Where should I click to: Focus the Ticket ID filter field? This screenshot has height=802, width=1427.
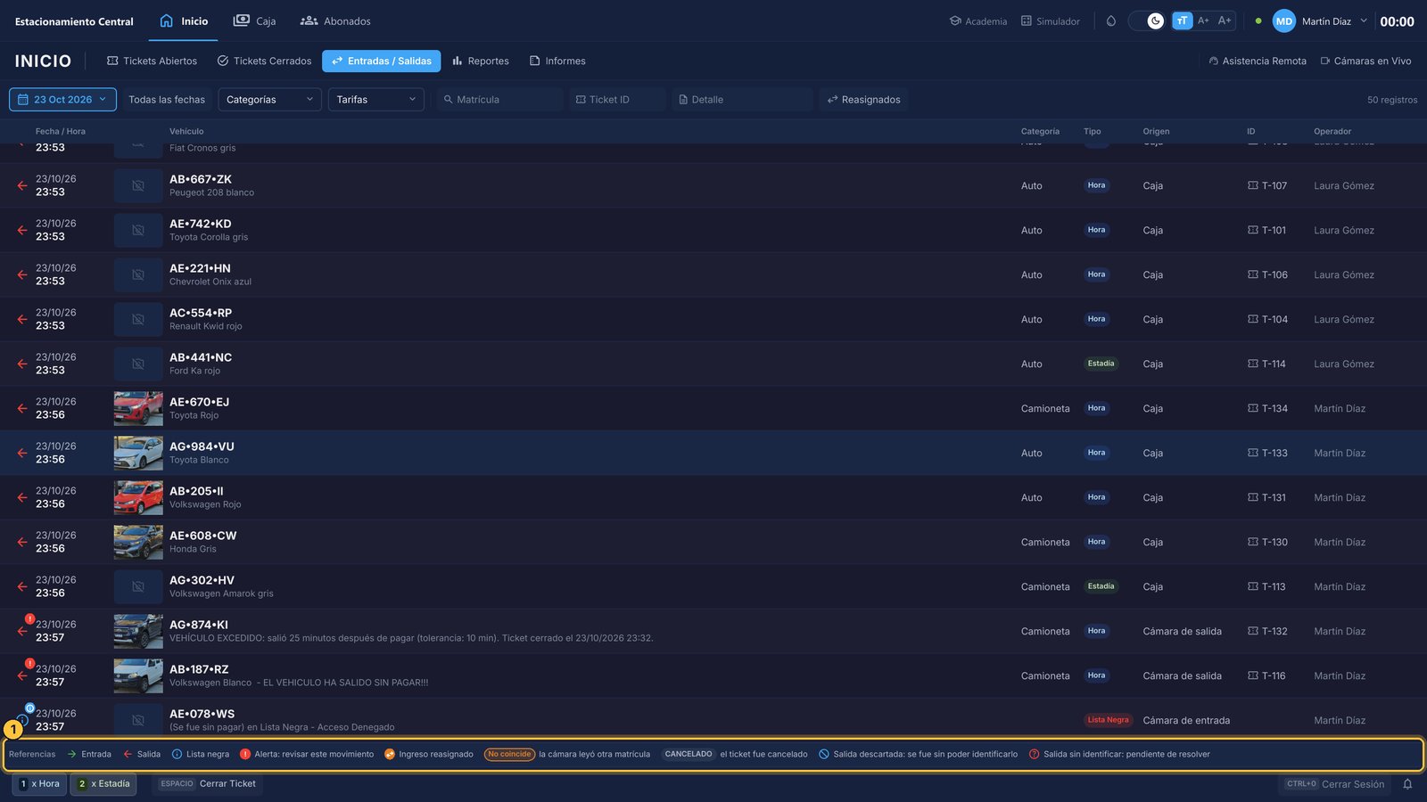click(617, 99)
